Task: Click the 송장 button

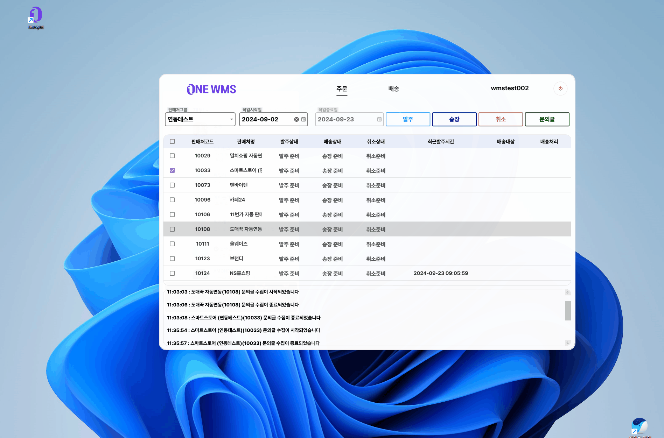Action: pyautogui.click(x=454, y=119)
